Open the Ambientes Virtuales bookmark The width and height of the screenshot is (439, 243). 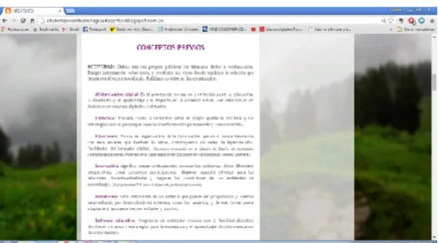(x=178, y=29)
